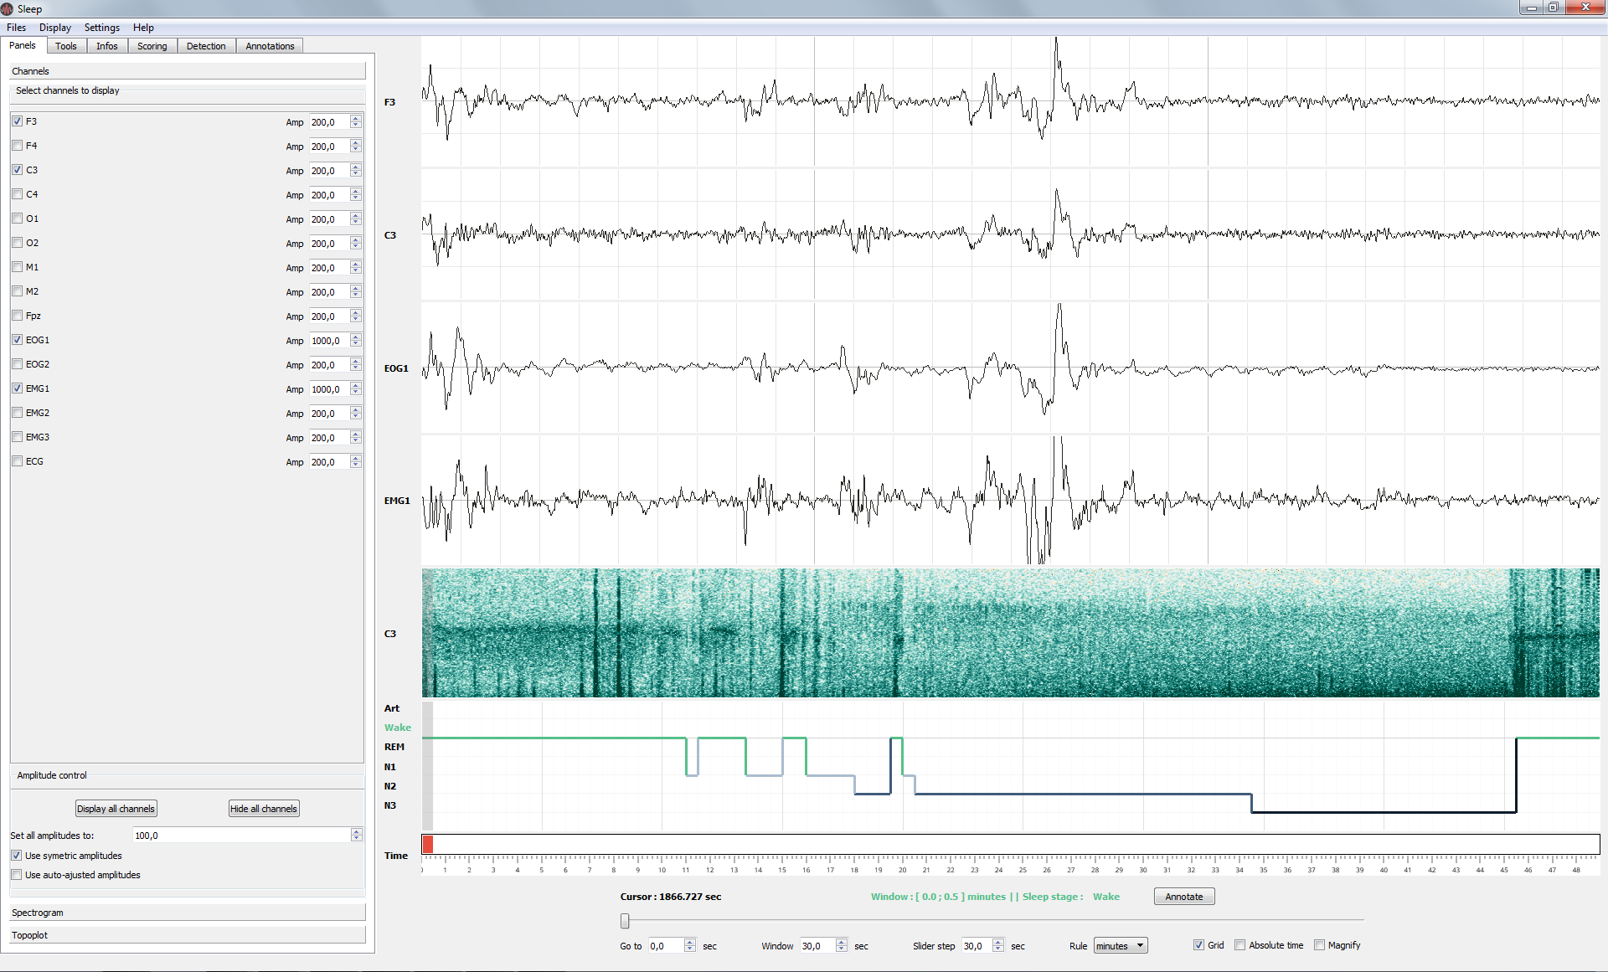1608x972 pixels.
Task: Click the C3 spectrogram image
Action: pyautogui.click(x=1010, y=633)
